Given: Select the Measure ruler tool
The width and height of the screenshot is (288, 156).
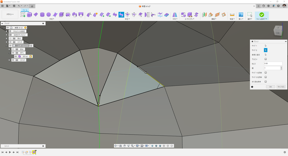Looking at the screenshot, I should tap(232, 15).
